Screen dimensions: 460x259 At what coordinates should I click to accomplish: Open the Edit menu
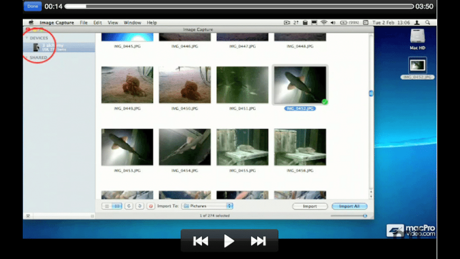point(97,23)
